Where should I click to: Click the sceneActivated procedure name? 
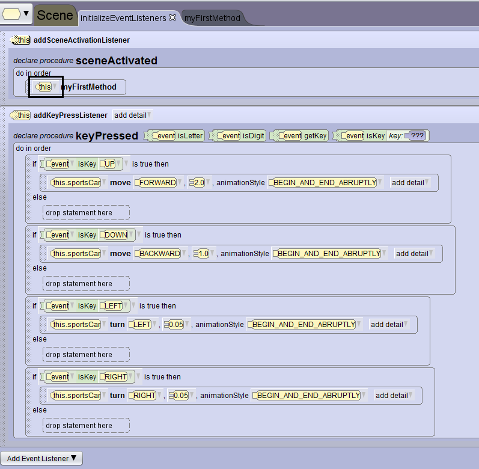(x=117, y=61)
